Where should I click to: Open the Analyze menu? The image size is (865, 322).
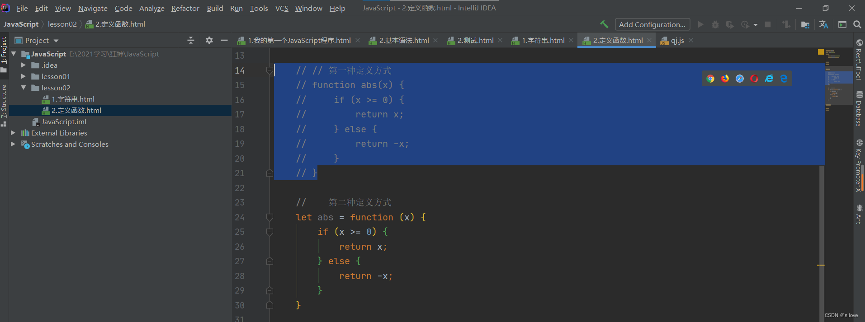click(151, 8)
